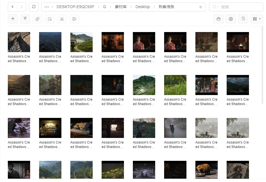Select the 刺客信条 breadcrumb segment
Image resolution: width=266 pixels, height=182 pixels.
[166, 7]
